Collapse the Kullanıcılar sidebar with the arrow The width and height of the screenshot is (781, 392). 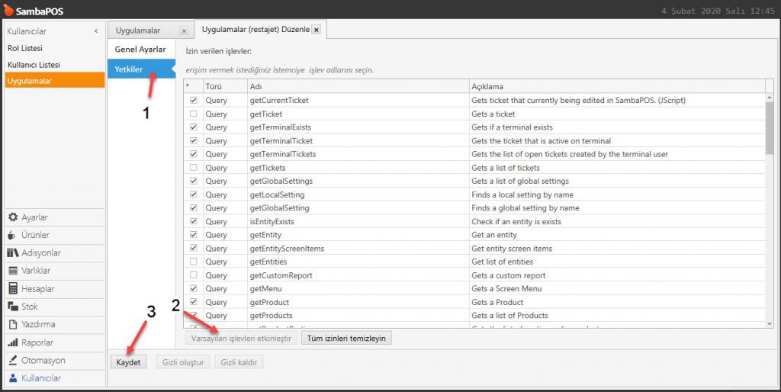tap(95, 31)
